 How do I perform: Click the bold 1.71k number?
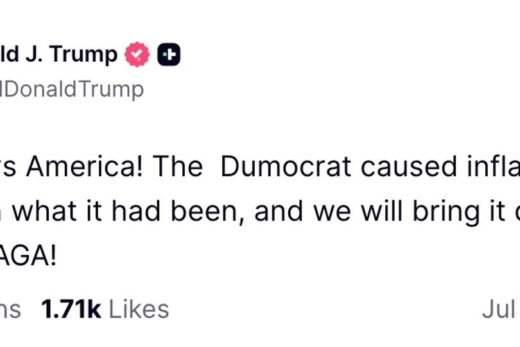pyautogui.click(x=71, y=310)
